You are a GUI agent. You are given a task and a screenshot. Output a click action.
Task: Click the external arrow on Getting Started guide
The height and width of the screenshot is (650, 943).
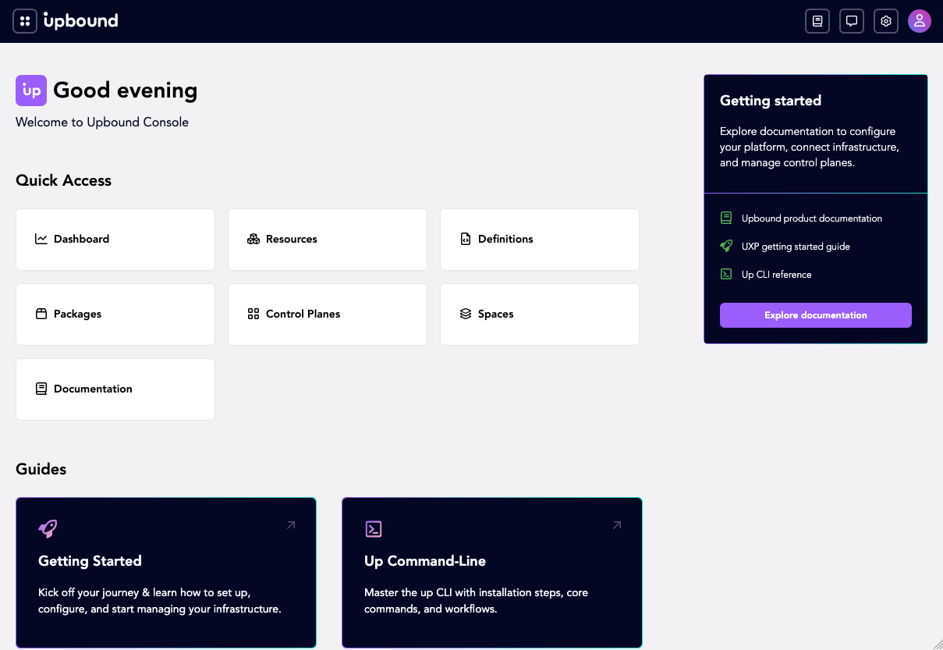pyautogui.click(x=291, y=525)
